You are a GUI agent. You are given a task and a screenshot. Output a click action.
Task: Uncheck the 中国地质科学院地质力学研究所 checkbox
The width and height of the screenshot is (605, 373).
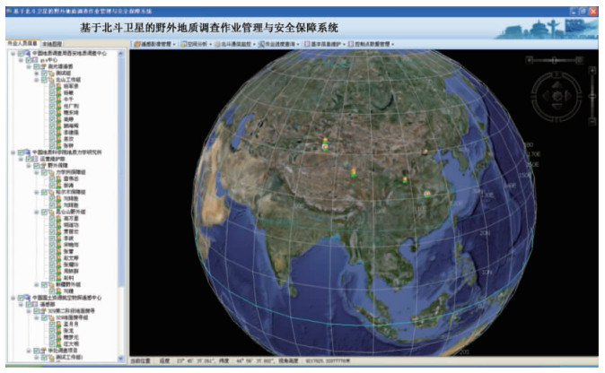pyautogui.click(x=21, y=152)
